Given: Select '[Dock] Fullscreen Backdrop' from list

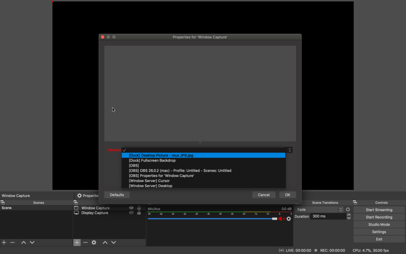Looking at the screenshot, I should pos(152,160).
